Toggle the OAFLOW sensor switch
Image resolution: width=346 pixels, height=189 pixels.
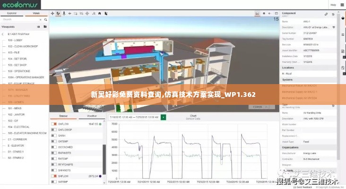coord(54,124)
